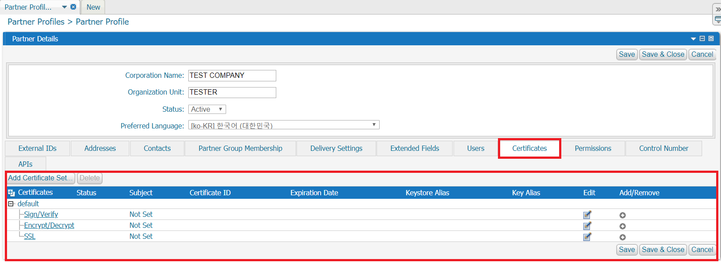This screenshot has width=721, height=263.
Task: Maximize the Partner Details panel
Action: point(711,39)
